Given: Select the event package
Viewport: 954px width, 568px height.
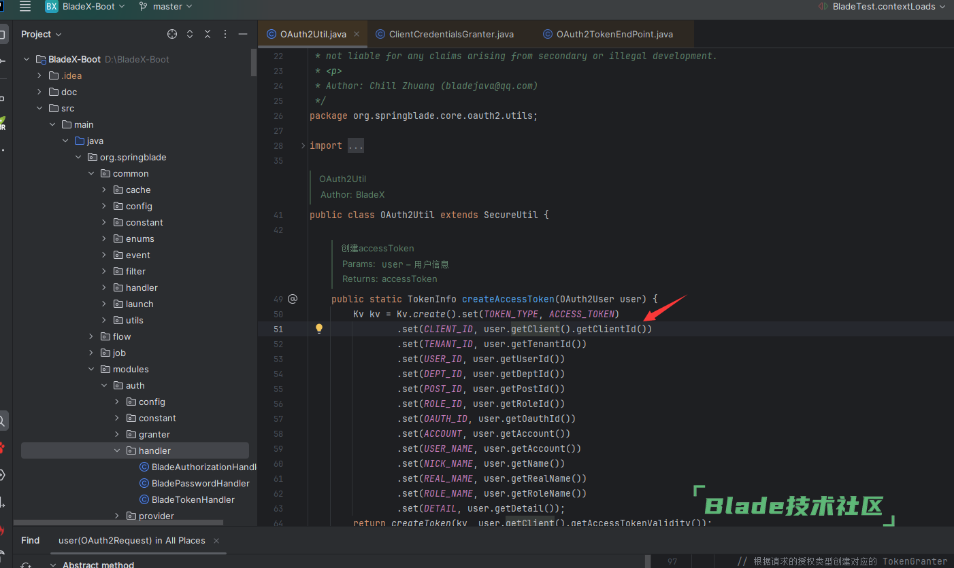Looking at the screenshot, I should coord(138,255).
